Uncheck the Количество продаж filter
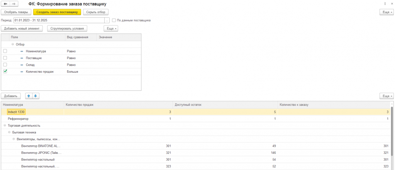This screenshot has width=395, height=170. coord(5,71)
